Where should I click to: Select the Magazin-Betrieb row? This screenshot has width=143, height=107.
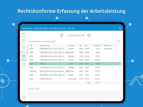click(x=75, y=79)
